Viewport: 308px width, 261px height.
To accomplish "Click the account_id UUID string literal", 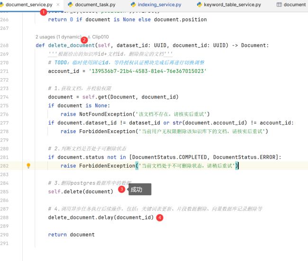I will 147,71.
